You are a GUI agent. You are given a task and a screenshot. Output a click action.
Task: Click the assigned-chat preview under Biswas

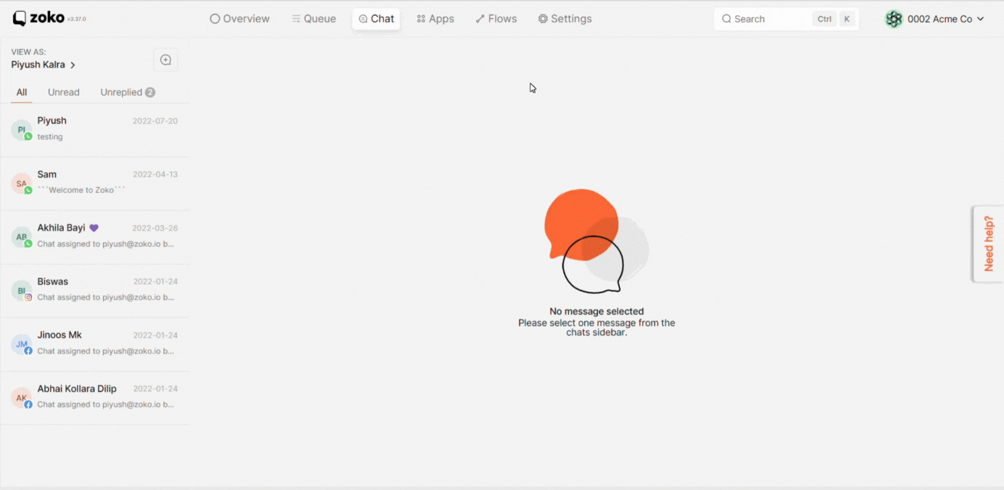[106, 298]
